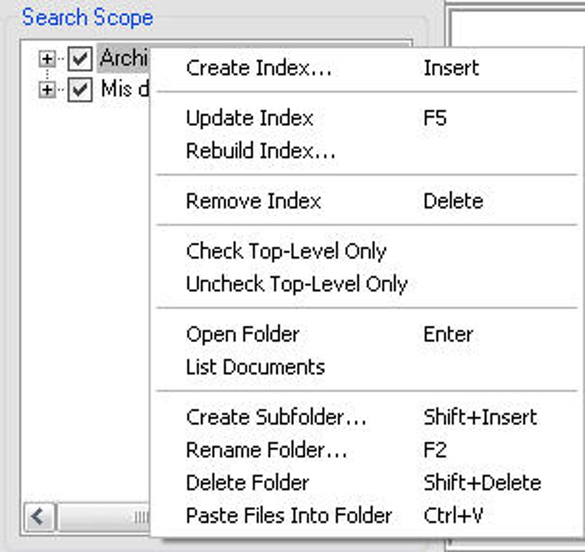Select Create Index from context menu
The width and height of the screenshot is (585, 552).
point(259,68)
